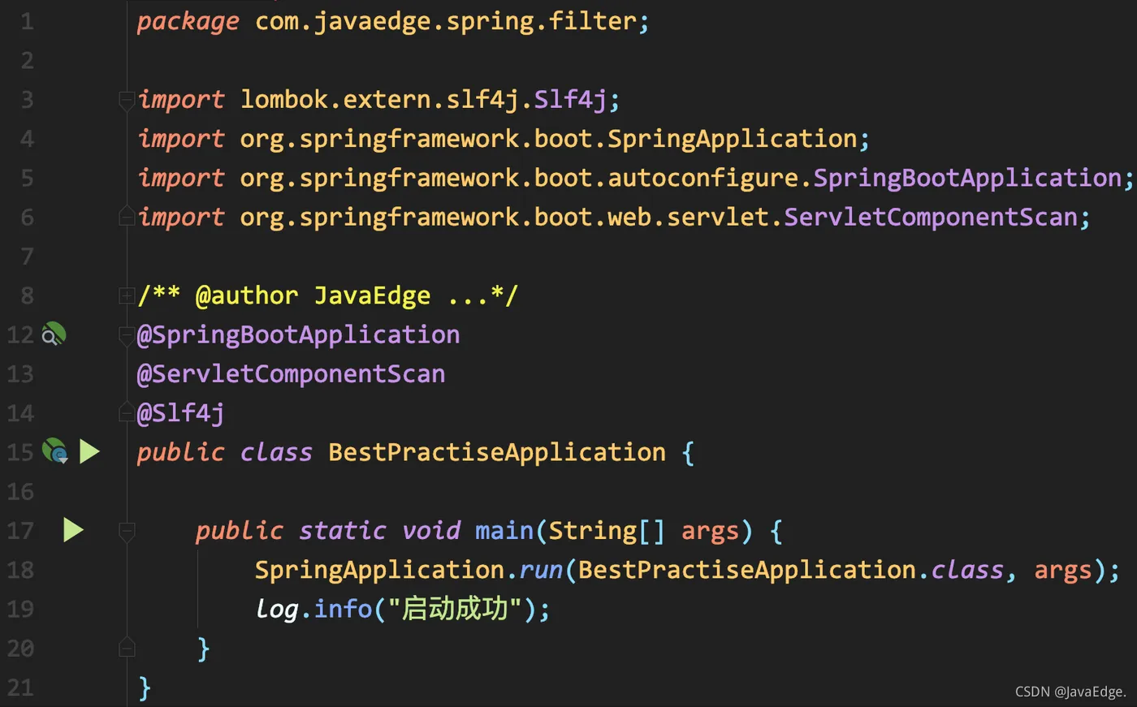Click the @Slf4j annotation on line 14

[180, 413]
